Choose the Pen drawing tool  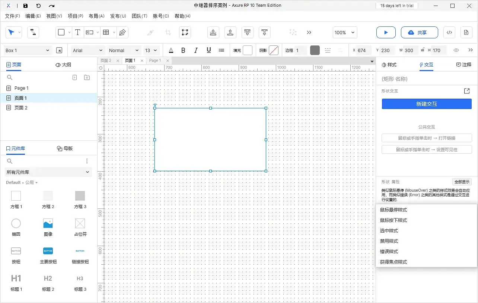pyautogui.click(x=122, y=32)
